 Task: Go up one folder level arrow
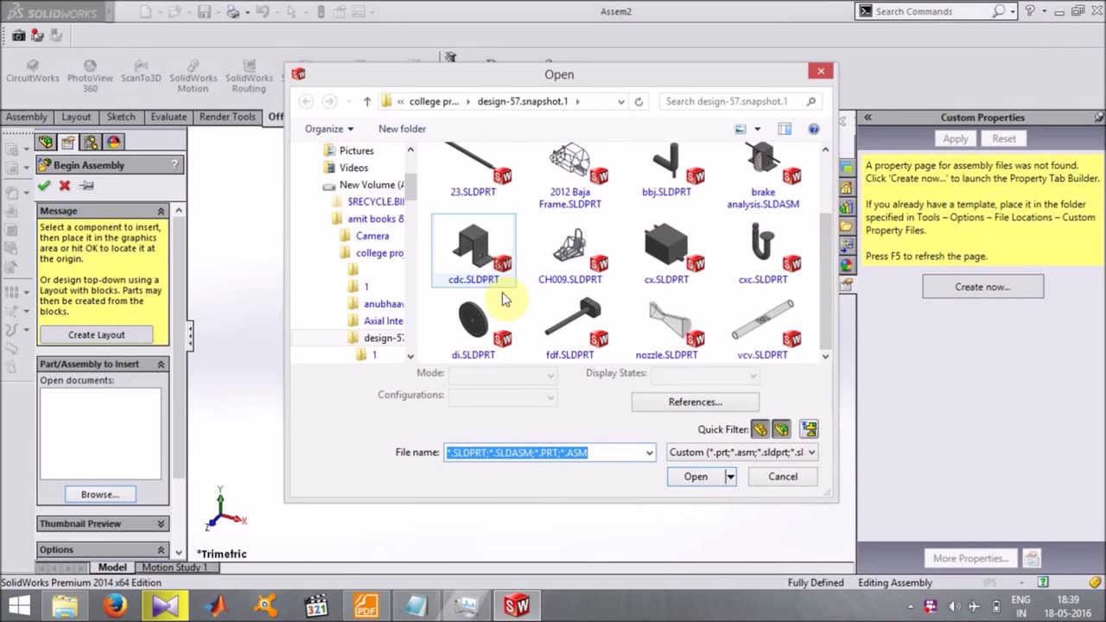pyautogui.click(x=367, y=101)
